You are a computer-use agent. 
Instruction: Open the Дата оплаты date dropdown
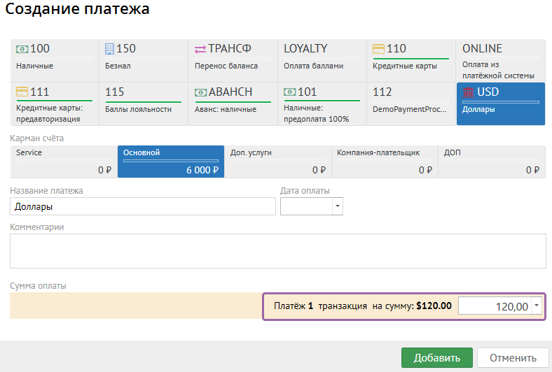[338, 206]
